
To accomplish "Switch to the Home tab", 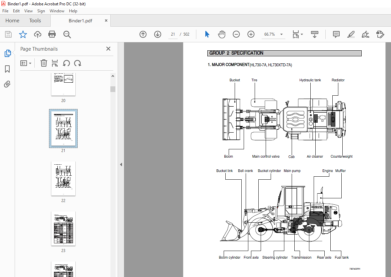I will pos(12,20).
